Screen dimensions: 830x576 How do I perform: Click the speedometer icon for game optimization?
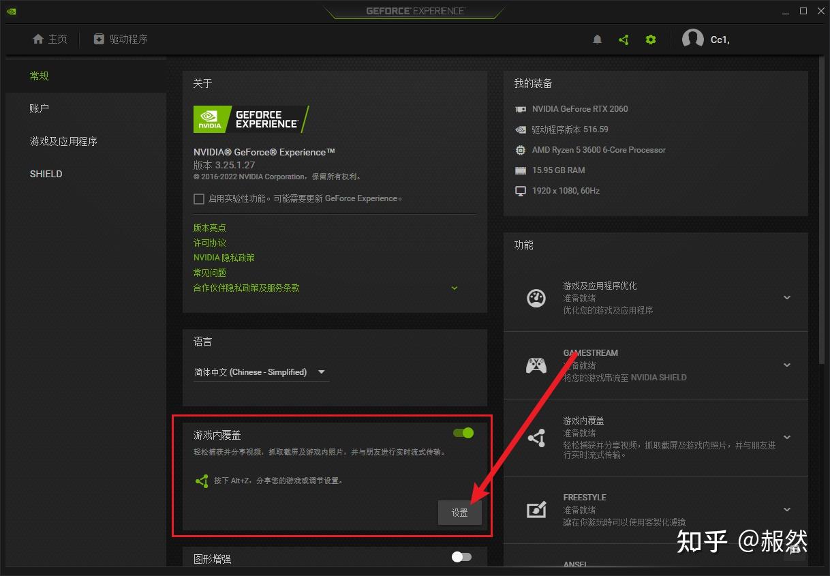coord(536,298)
